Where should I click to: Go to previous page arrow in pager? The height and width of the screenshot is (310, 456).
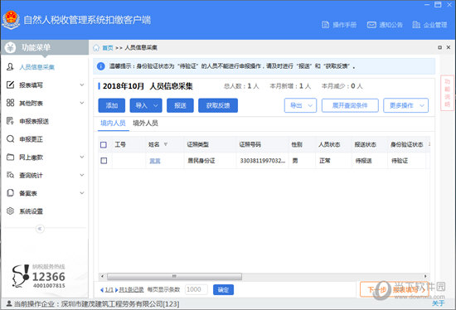102,289
